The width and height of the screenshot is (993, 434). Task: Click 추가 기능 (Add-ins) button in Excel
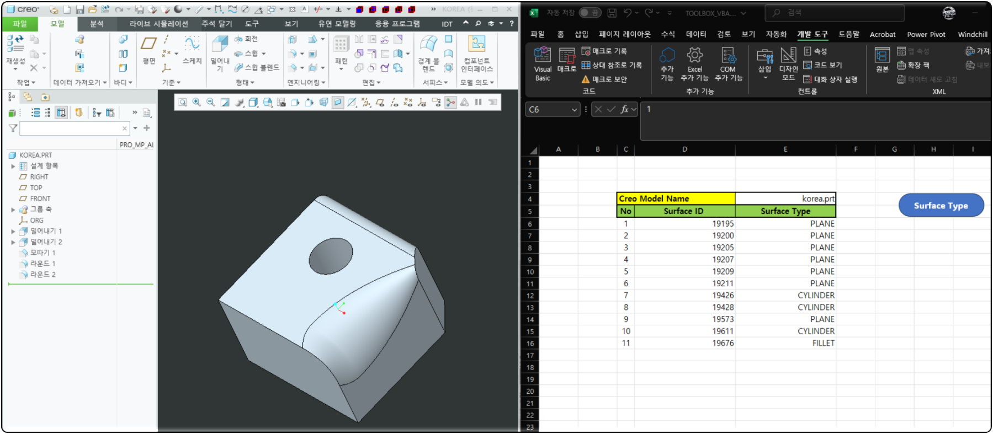(667, 64)
